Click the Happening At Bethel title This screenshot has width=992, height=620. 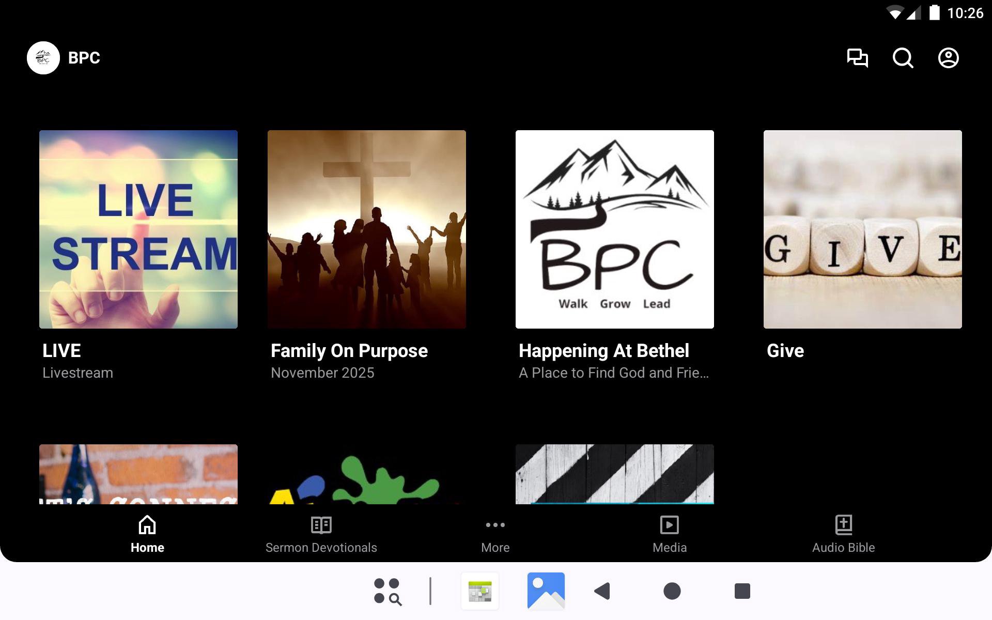(603, 351)
